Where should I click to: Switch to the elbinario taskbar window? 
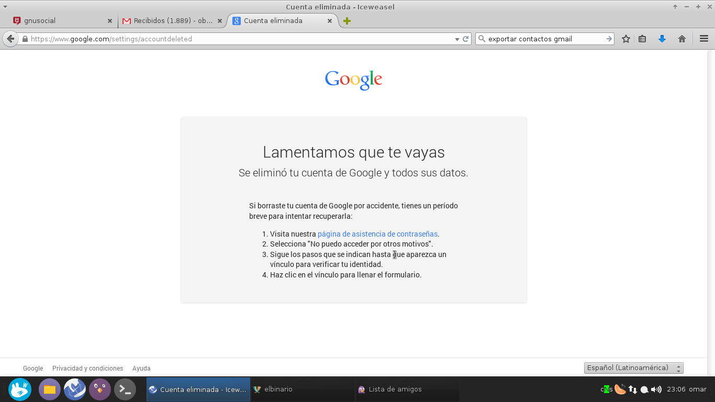(x=302, y=389)
